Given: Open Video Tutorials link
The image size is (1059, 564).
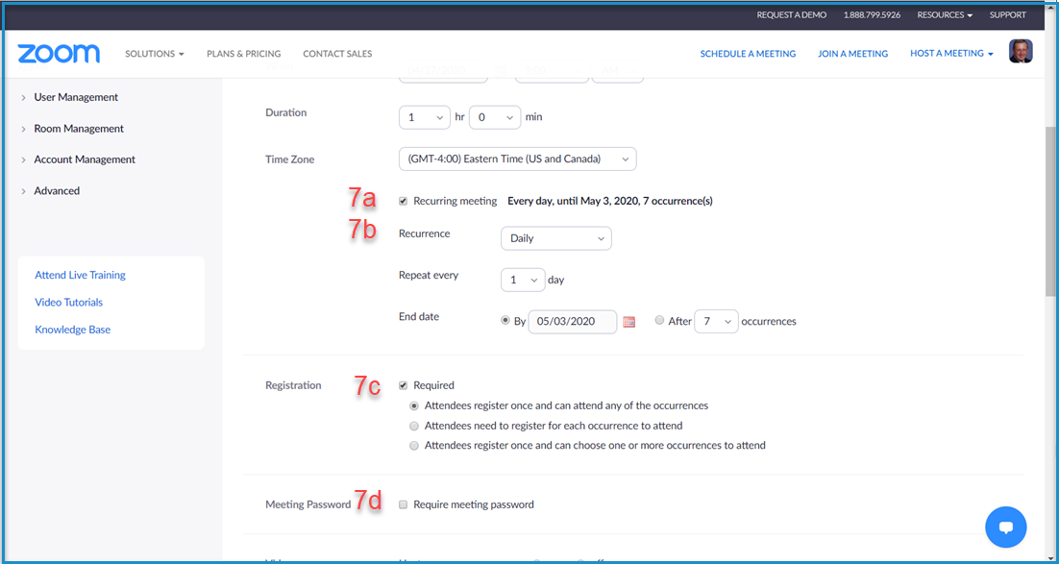Looking at the screenshot, I should tap(69, 303).
